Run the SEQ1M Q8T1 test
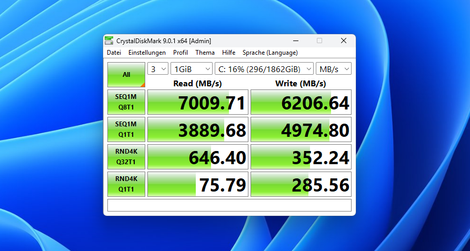 (x=126, y=102)
